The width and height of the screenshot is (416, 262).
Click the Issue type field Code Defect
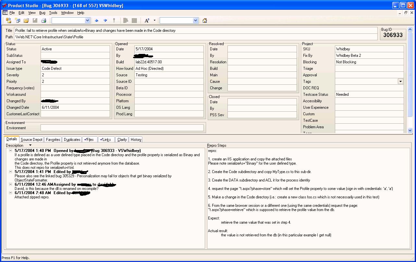click(75, 69)
